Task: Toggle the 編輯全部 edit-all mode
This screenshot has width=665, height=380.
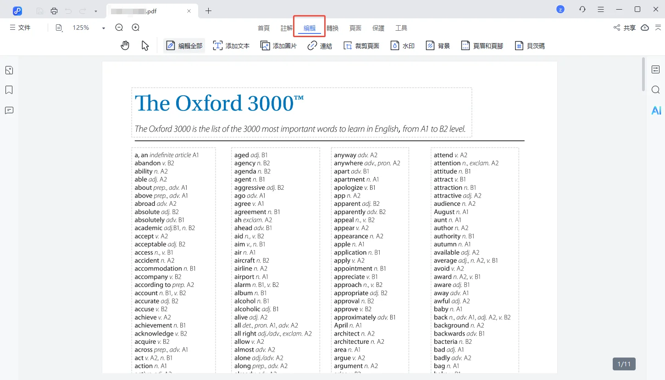Action: 184,46
